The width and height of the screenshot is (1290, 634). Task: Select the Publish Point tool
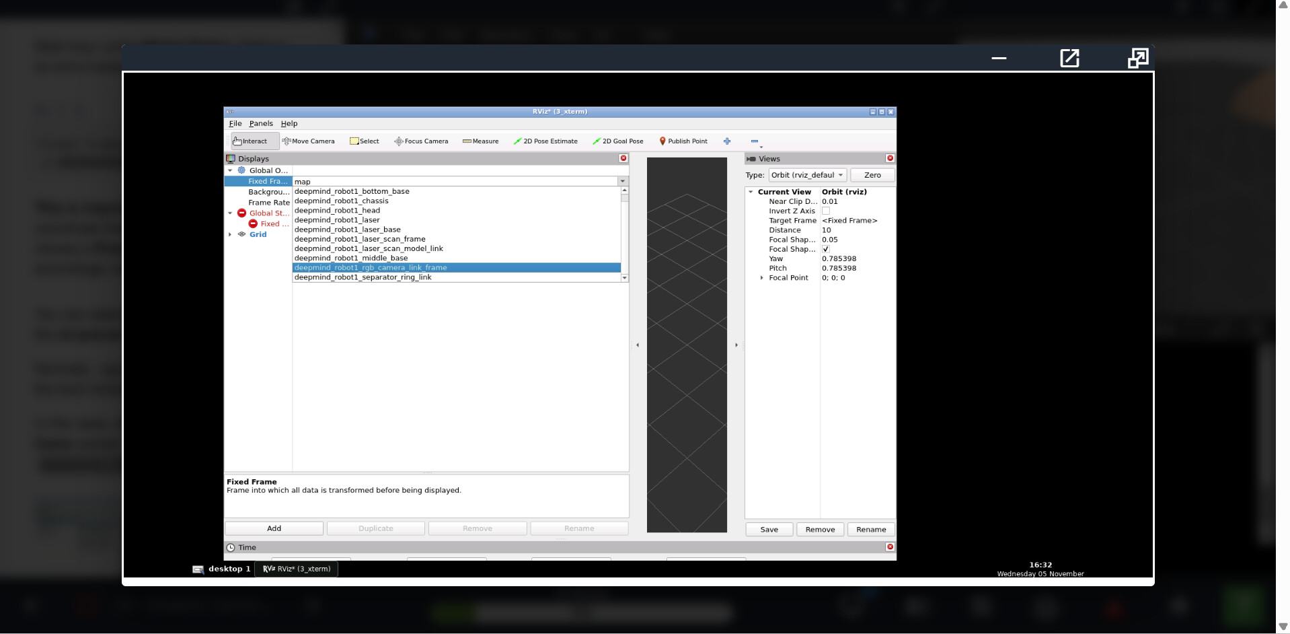683,141
